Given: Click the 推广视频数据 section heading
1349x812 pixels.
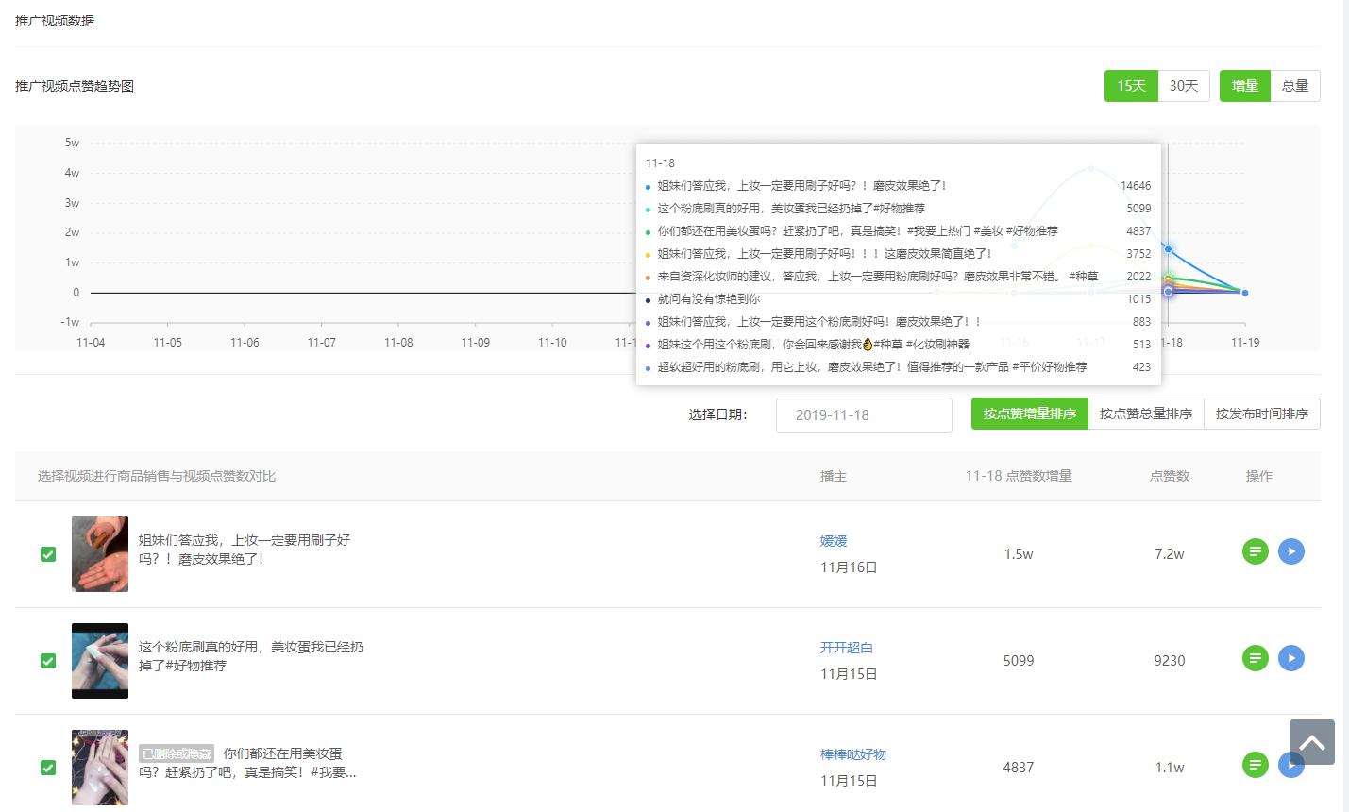Looking at the screenshot, I should pyautogui.click(x=55, y=21).
